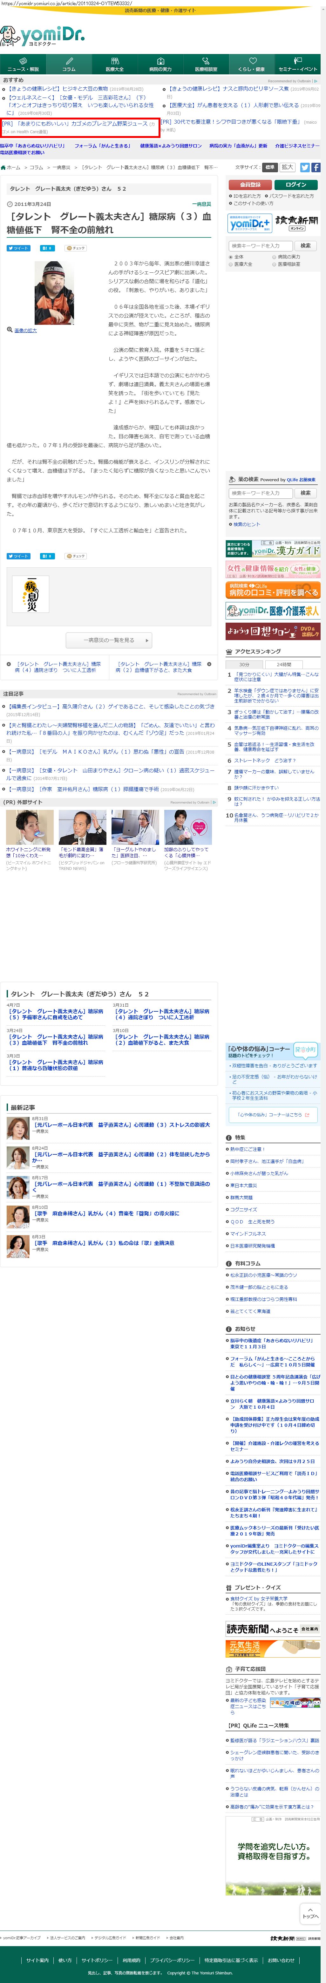This screenshot has width=326, height=1983.
Task: Switch ranking to 30分 tab
Action: pyautogui.click(x=245, y=664)
